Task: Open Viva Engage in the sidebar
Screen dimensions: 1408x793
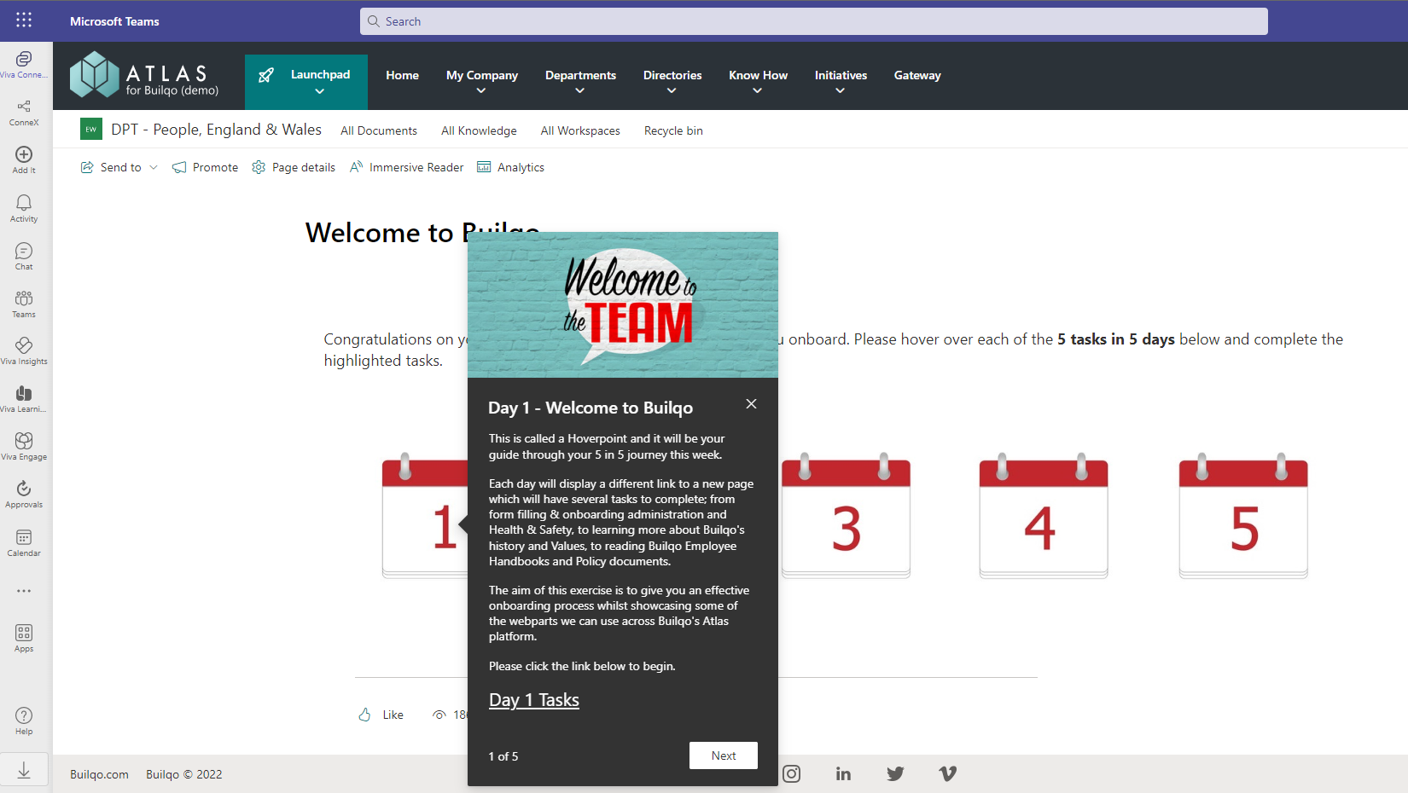Action: 24,445
